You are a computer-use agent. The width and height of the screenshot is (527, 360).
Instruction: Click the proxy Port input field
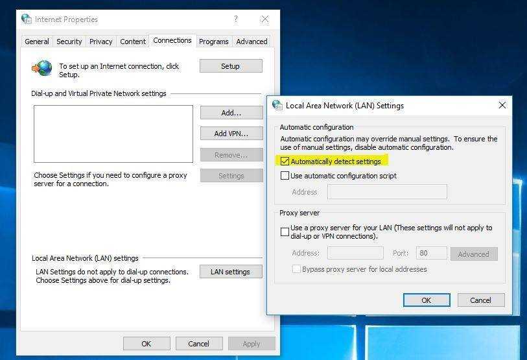430,254
